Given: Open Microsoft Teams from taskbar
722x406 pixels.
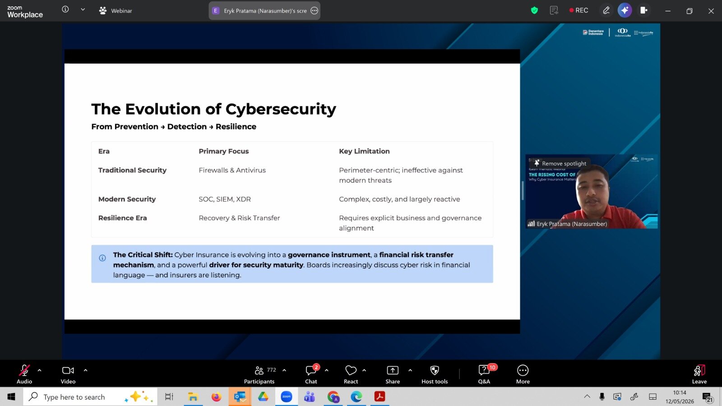Looking at the screenshot, I should pyautogui.click(x=310, y=397).
